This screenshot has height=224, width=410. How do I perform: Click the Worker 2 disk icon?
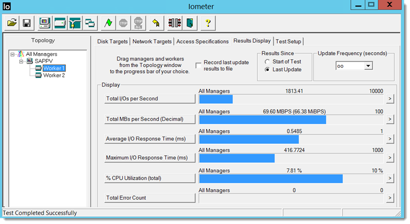tap(39, 75)
